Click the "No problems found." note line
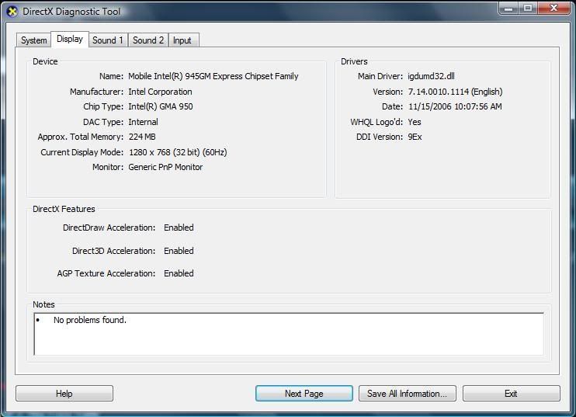This screenshot has height=417, width=576. point(89,320)
